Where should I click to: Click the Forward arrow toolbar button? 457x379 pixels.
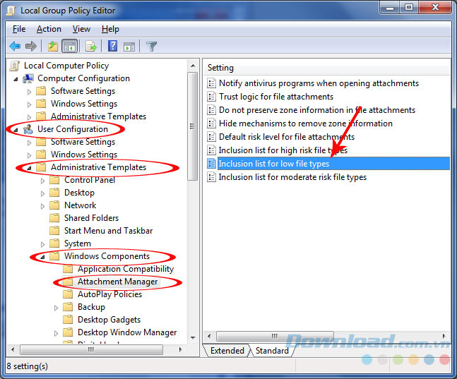tap(30, 46)
